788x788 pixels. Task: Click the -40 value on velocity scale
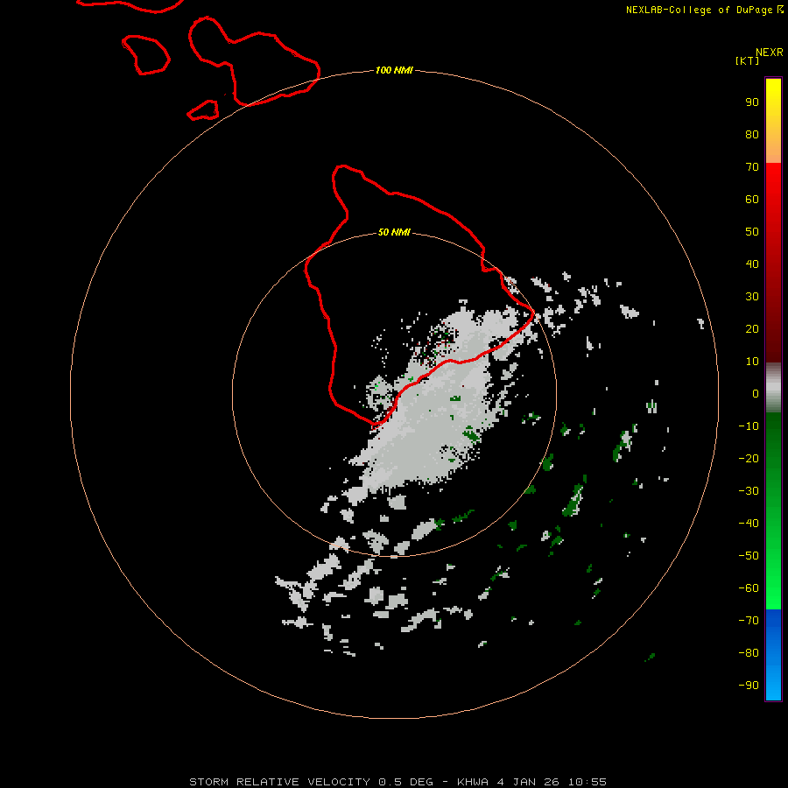pos(749,524)
